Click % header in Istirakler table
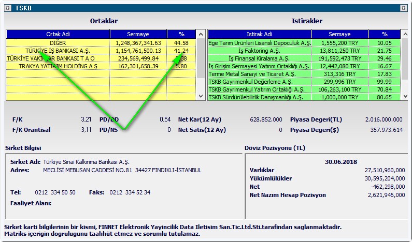 point(385,34)
